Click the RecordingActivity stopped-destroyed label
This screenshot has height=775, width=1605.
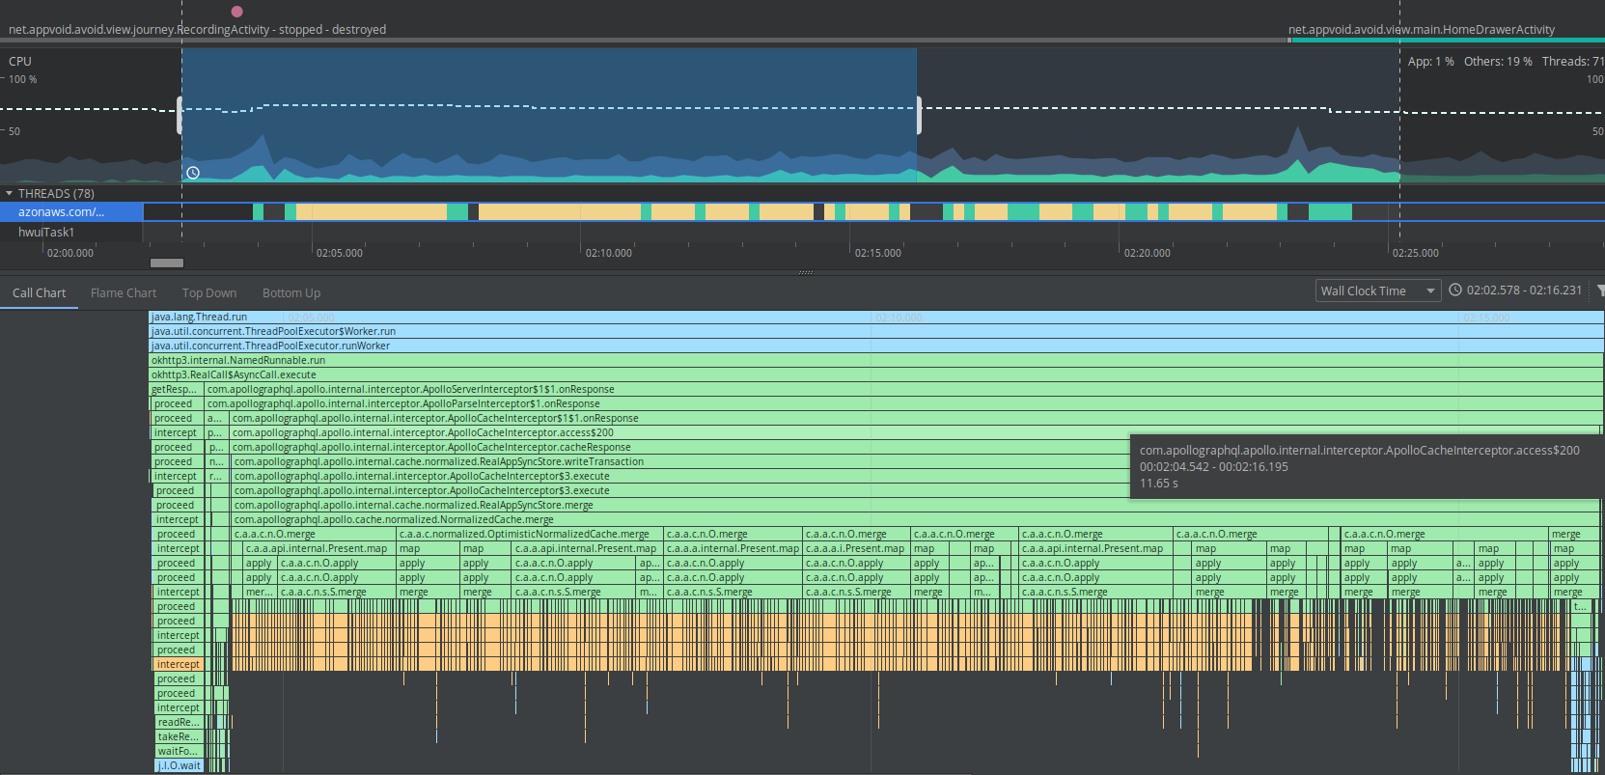(x=198, y=30)
